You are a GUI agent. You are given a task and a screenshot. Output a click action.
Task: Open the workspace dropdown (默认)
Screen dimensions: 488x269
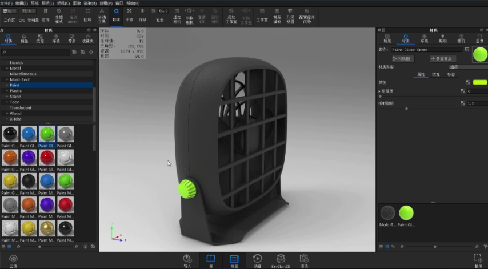9,11
